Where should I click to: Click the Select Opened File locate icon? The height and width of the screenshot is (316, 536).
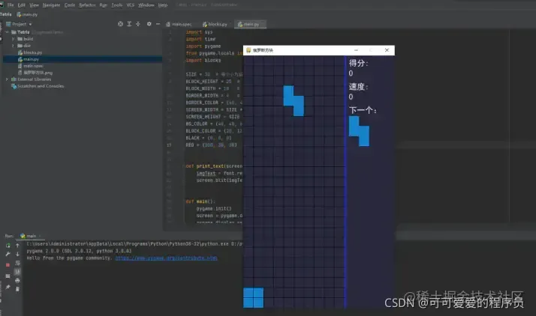point(120,24)
